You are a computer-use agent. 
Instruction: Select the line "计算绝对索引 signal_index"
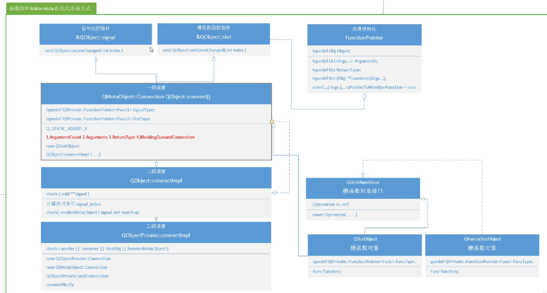[x=74, y=204]
